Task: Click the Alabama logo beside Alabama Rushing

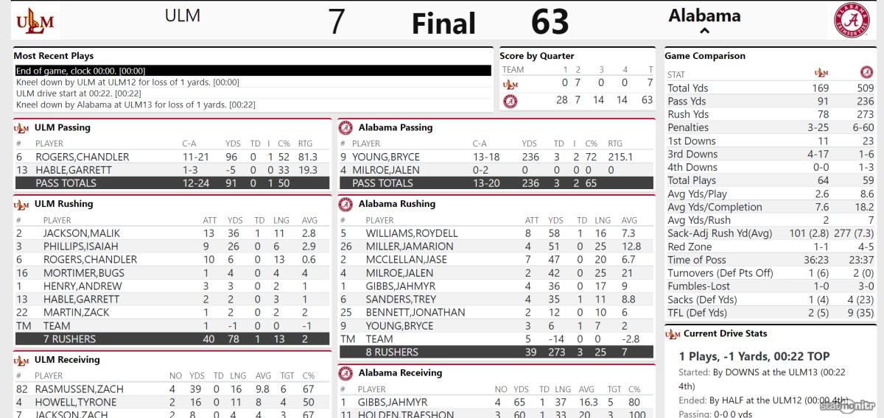Action: 345,205
